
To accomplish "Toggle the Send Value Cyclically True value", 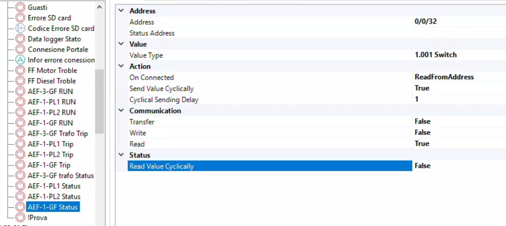I will coord(422,88).
